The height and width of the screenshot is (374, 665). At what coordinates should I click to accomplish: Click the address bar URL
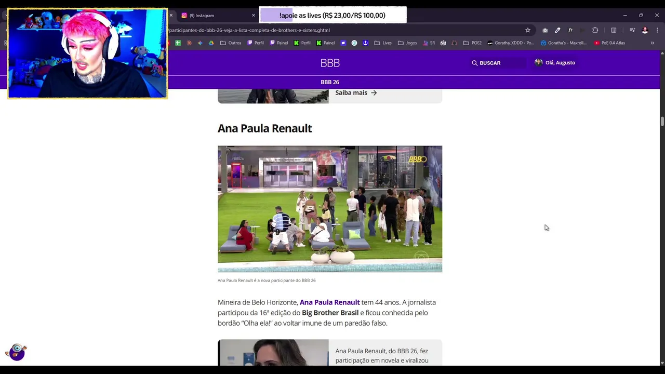[249, 30]
